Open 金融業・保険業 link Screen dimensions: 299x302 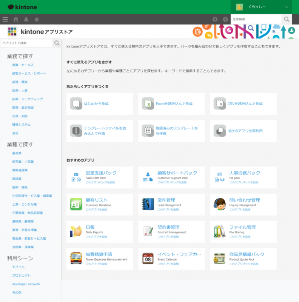tap(23, 247)
